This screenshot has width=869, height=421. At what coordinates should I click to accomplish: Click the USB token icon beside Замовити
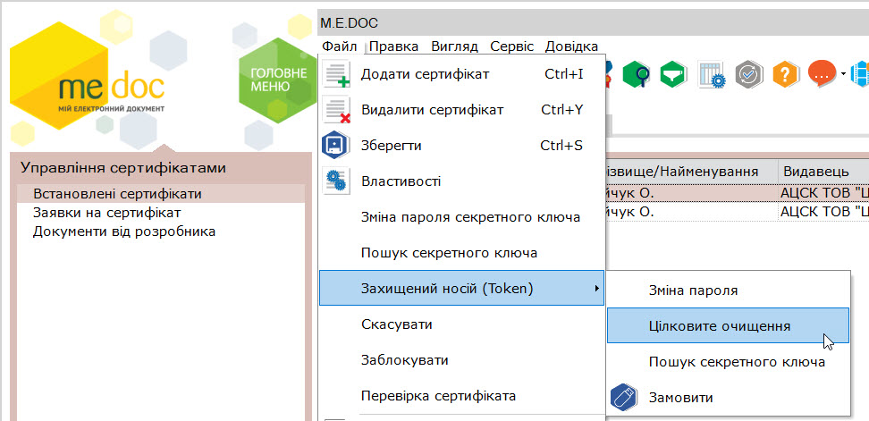[x=624, y=398]
